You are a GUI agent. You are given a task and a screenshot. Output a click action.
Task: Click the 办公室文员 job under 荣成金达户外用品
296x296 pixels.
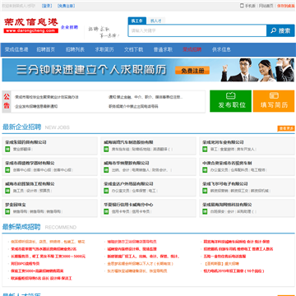120,191
